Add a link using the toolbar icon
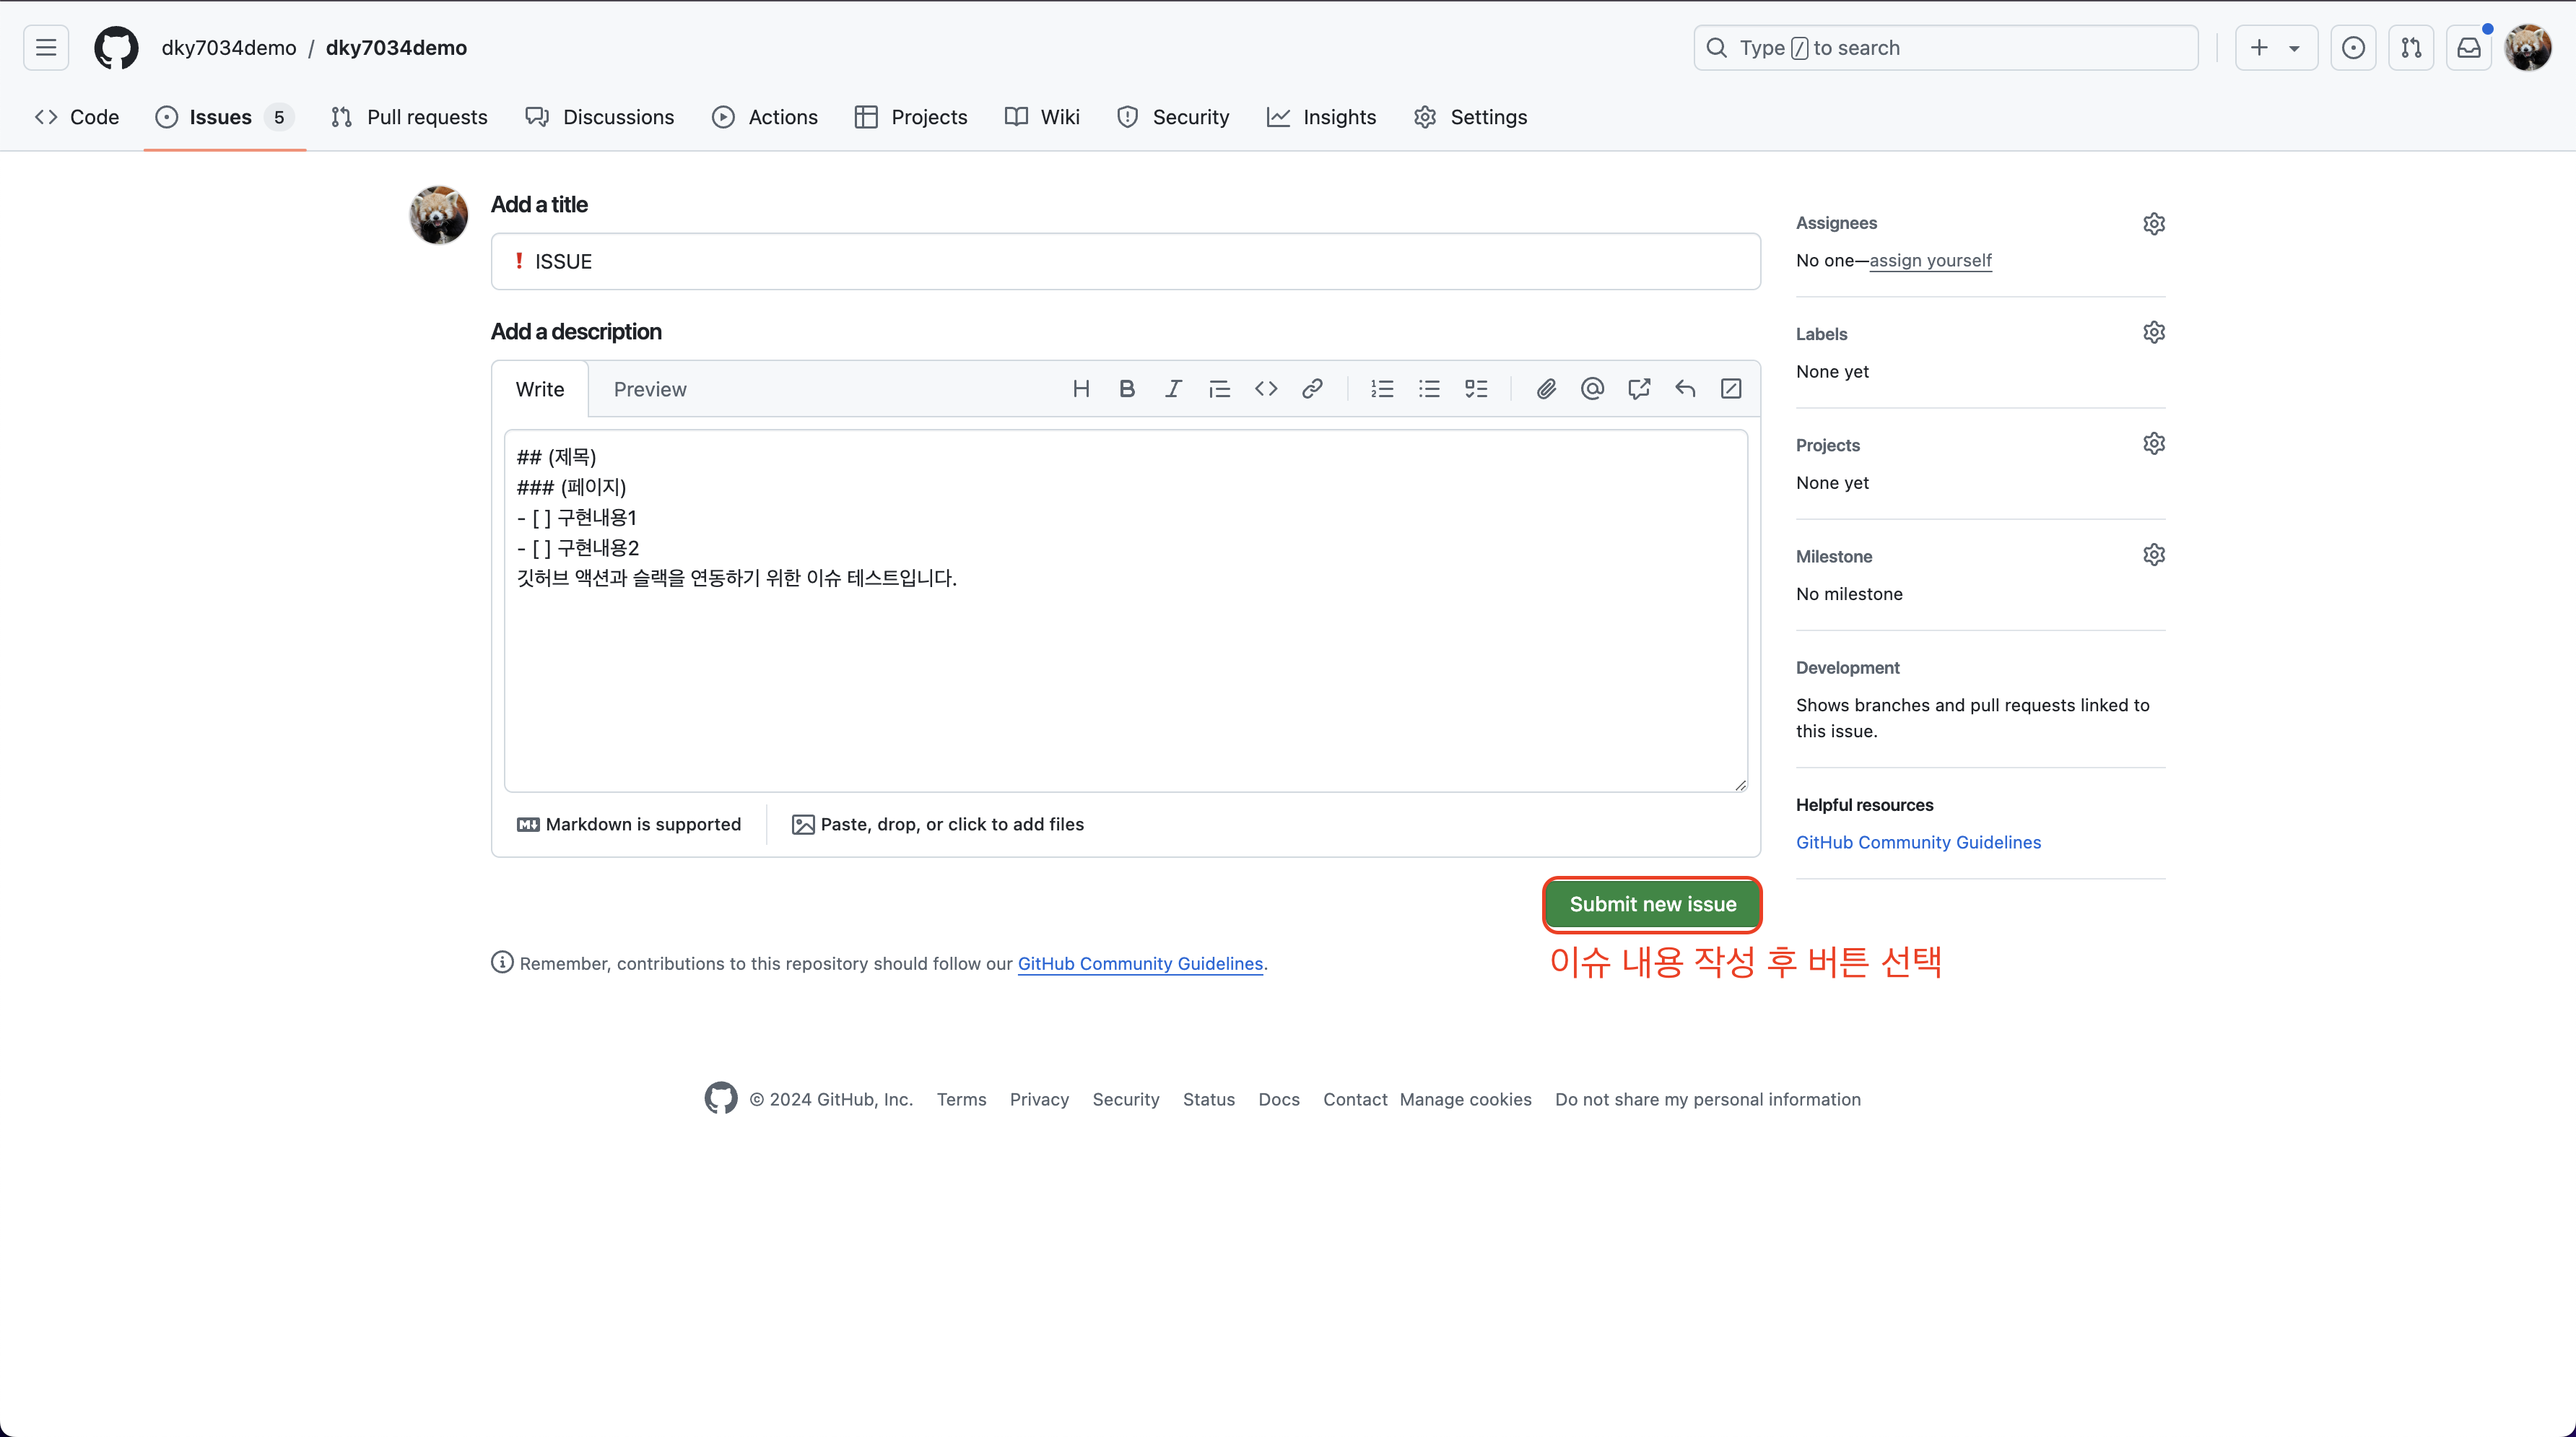The width and height of the screenshot is (2576, 1437). [1312, 389]
